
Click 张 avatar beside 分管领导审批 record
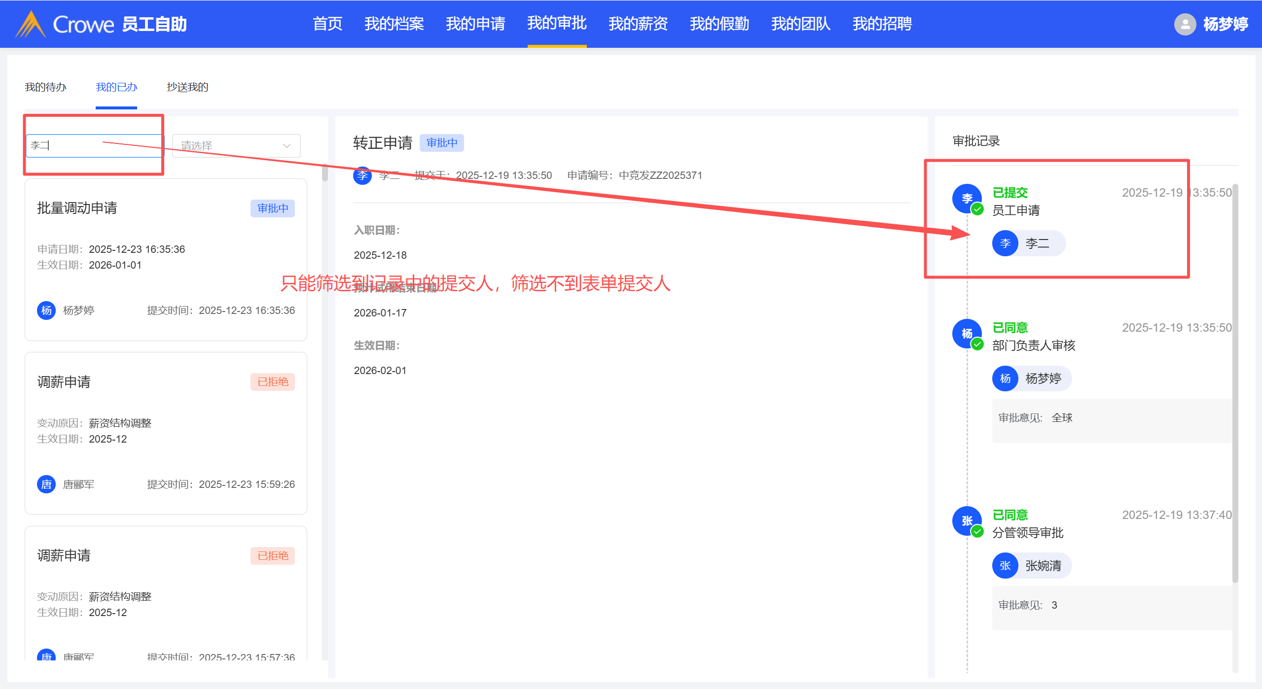[x=967, y=521]
